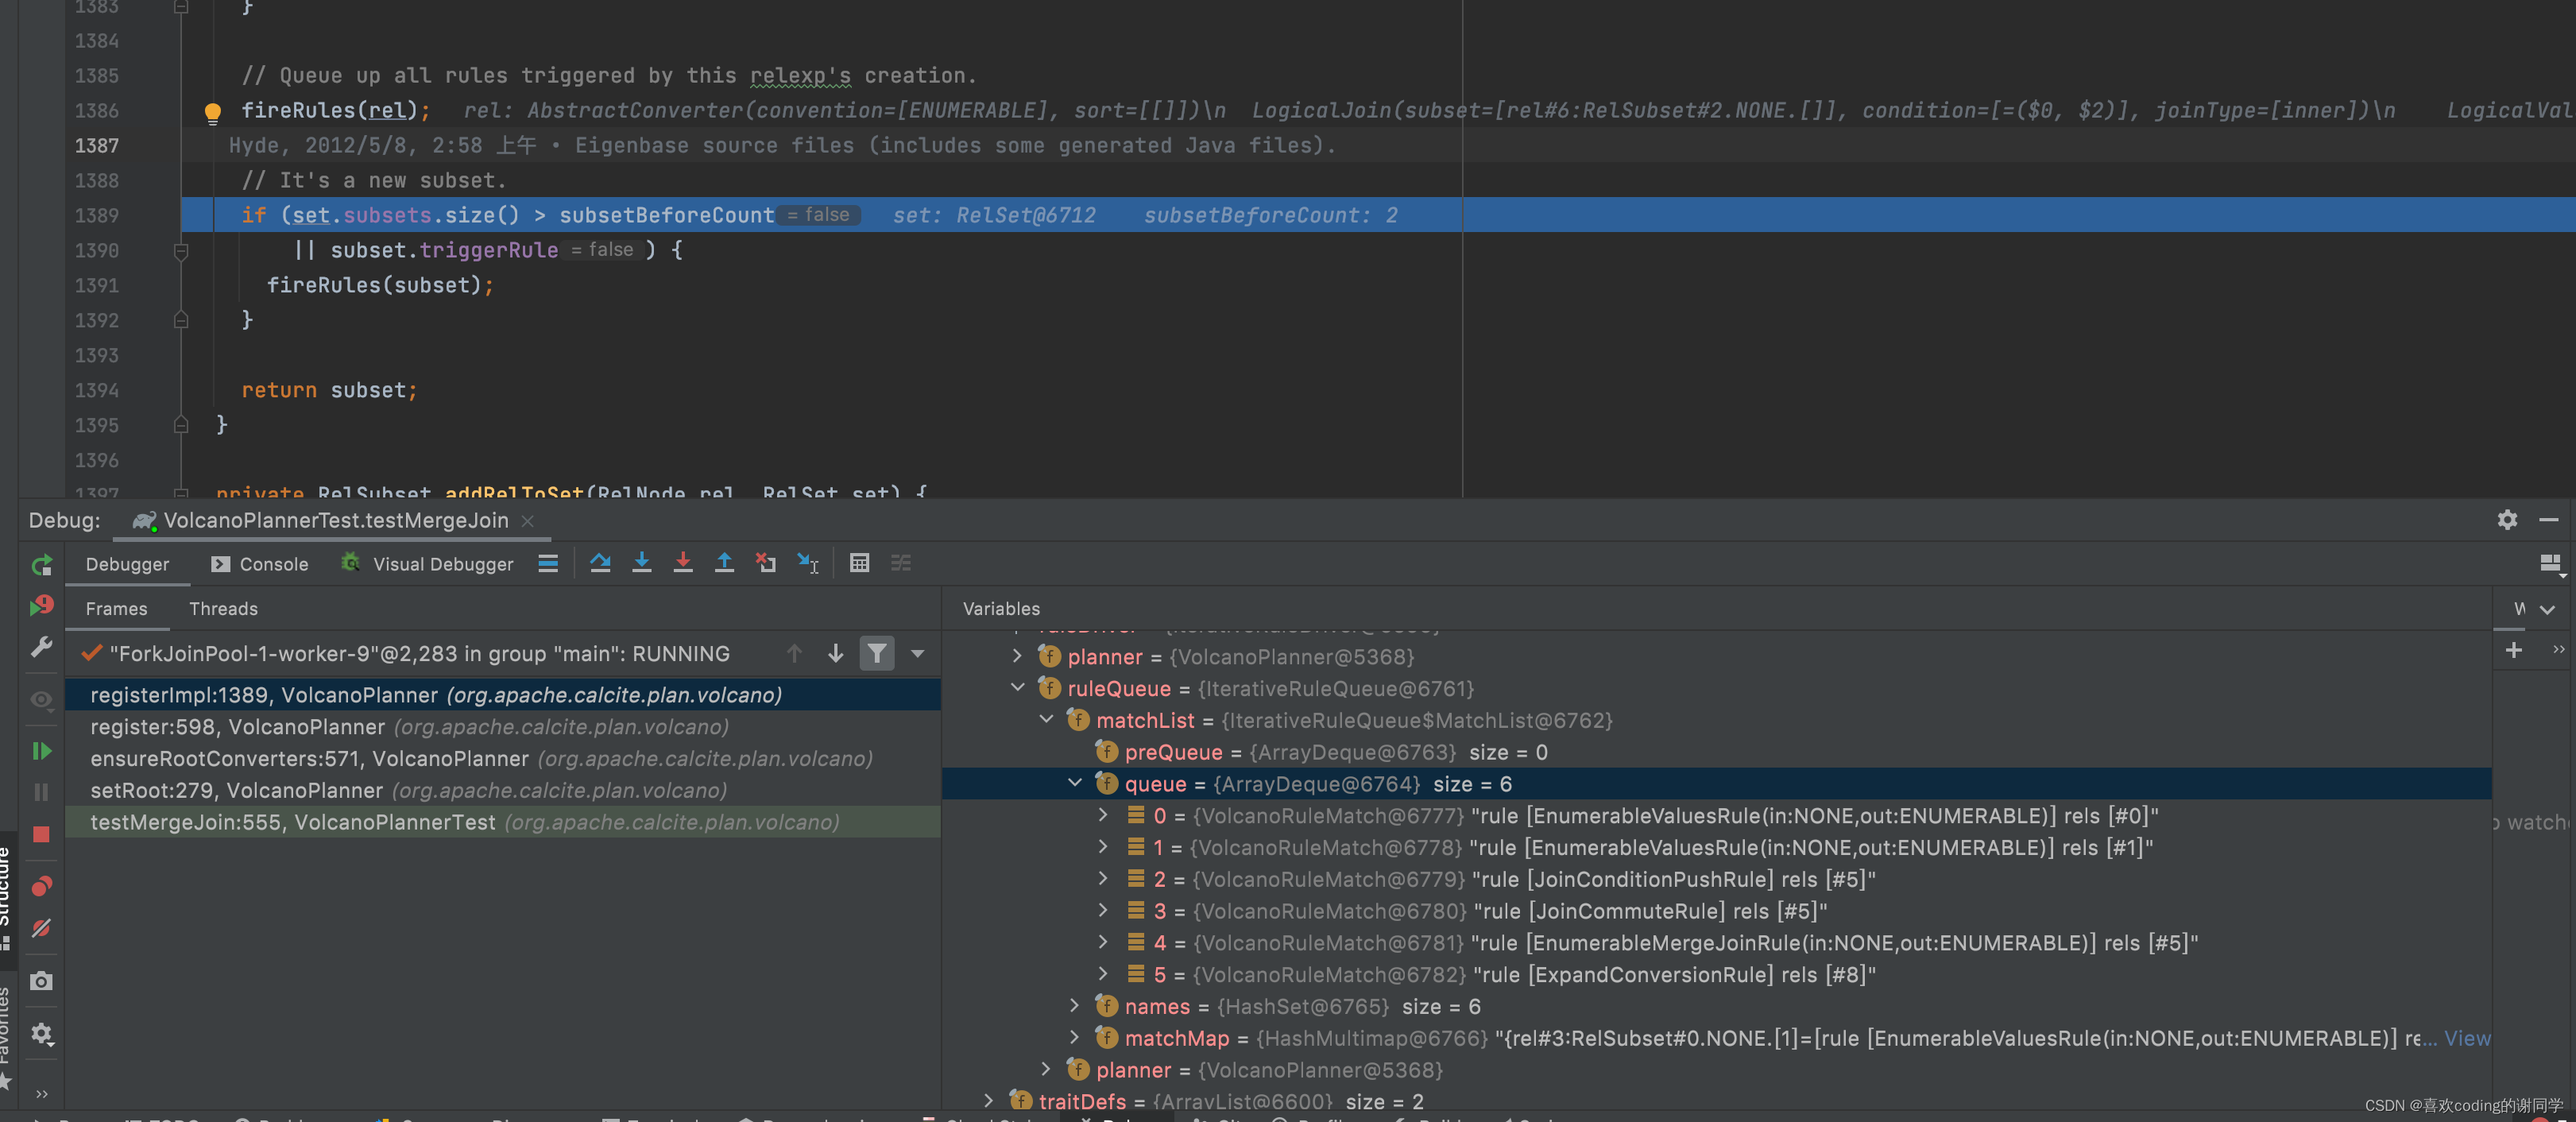
Task: Click the Step Out icon
Action: click(x=724, y=563)
